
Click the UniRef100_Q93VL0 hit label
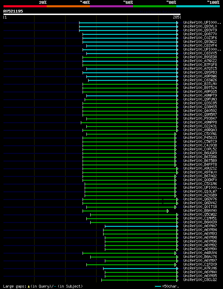[x=200, y=27]
